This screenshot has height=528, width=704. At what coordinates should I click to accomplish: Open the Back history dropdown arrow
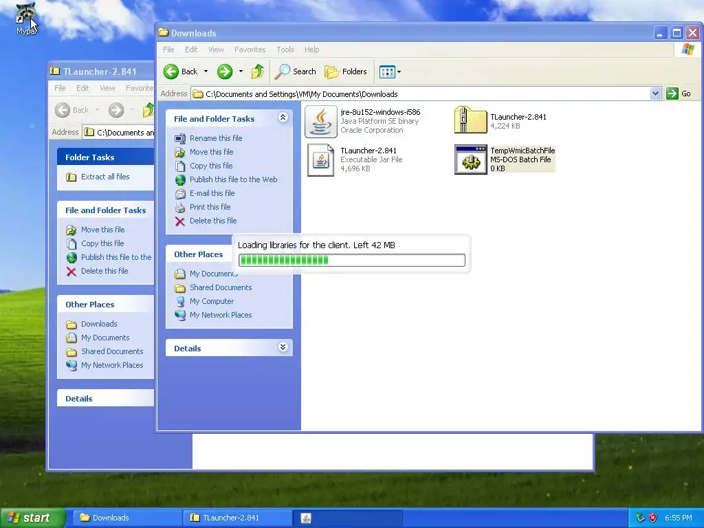206,71
